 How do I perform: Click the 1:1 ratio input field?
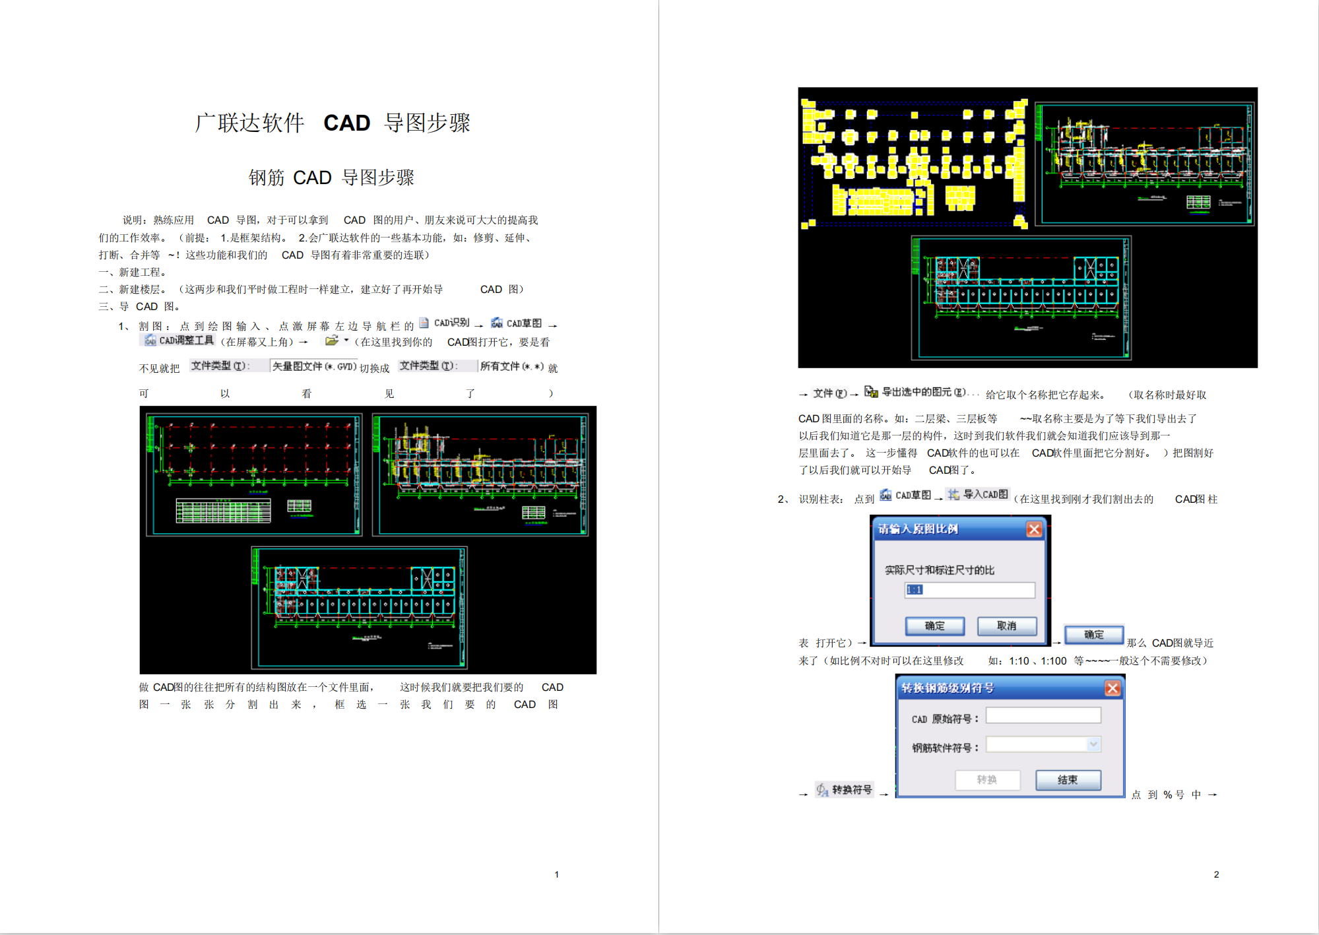click(969, 590)
